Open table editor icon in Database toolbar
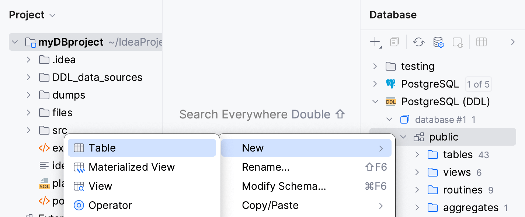The image size is (525, 217). point(481,42)
